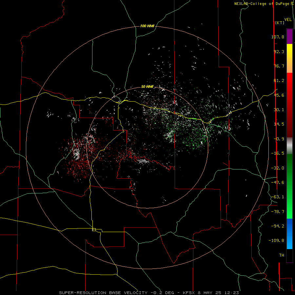295x295 pixels.
Task: Click the -78.7 velocity scale value
Action: tap(278, 212)
